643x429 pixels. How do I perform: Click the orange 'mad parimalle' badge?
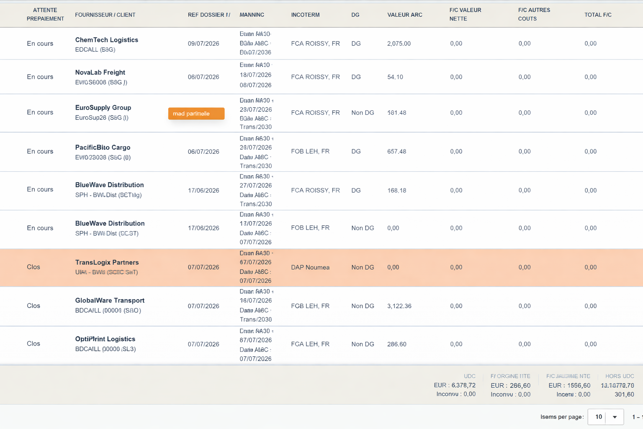click(196, 114)
